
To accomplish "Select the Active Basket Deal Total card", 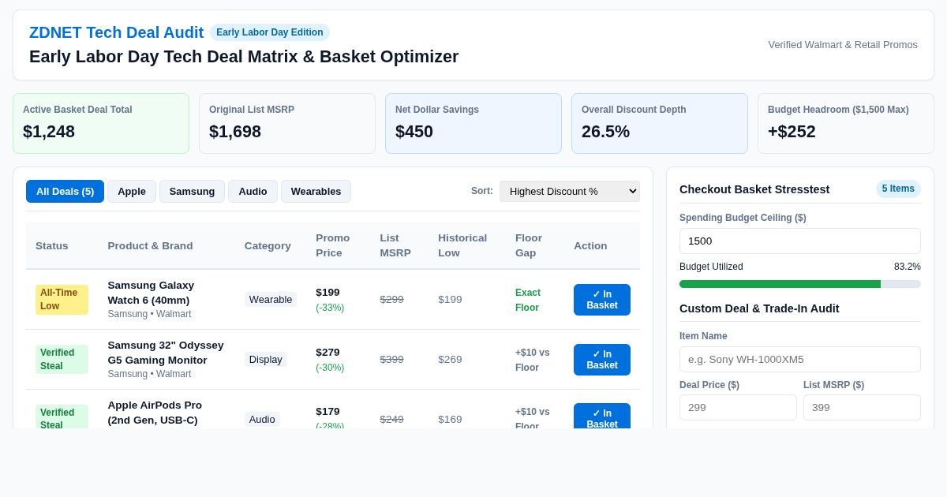I will (x=101, y=123).
